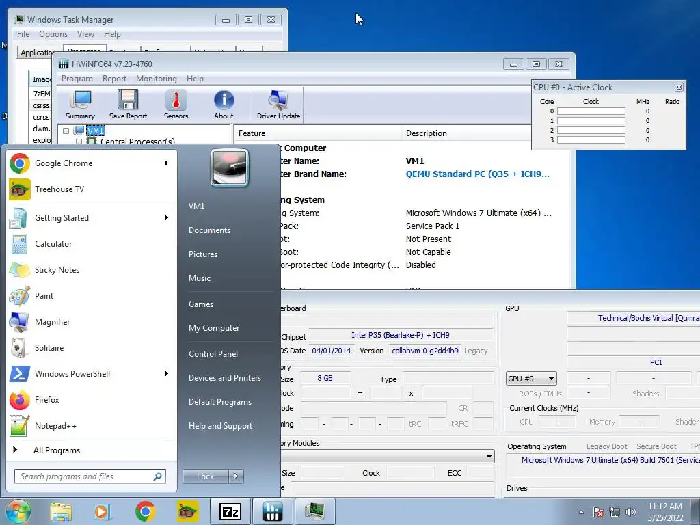Open the Sensors thermometer tool
Viewport: 700px width, 525px height.
[x=176, y=105]
